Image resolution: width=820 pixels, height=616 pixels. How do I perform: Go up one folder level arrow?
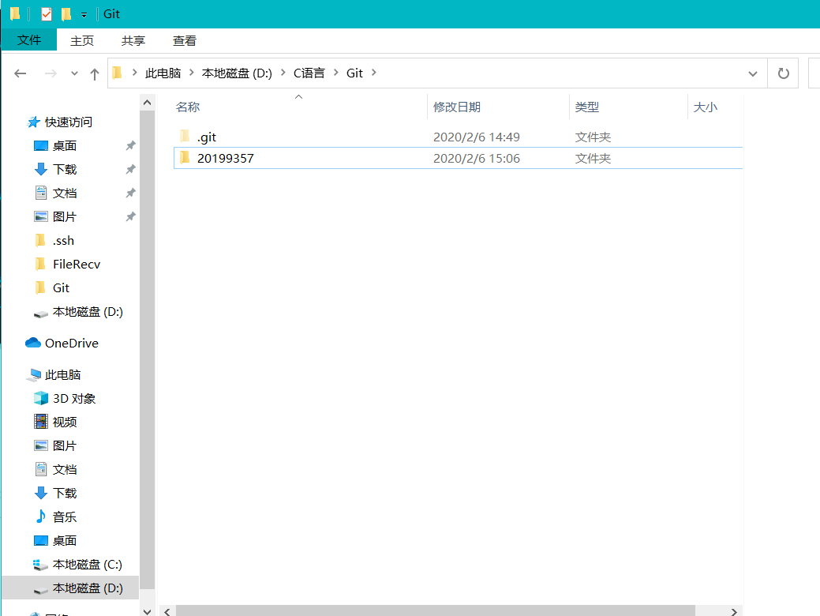coord(94,73)
